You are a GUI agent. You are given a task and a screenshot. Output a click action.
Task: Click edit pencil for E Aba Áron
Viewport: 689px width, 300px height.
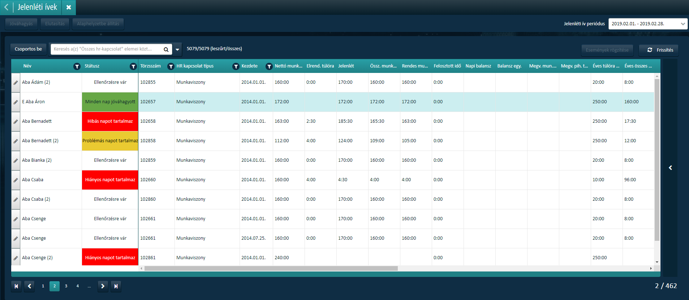pyautogui.click(x=16, y=102)
